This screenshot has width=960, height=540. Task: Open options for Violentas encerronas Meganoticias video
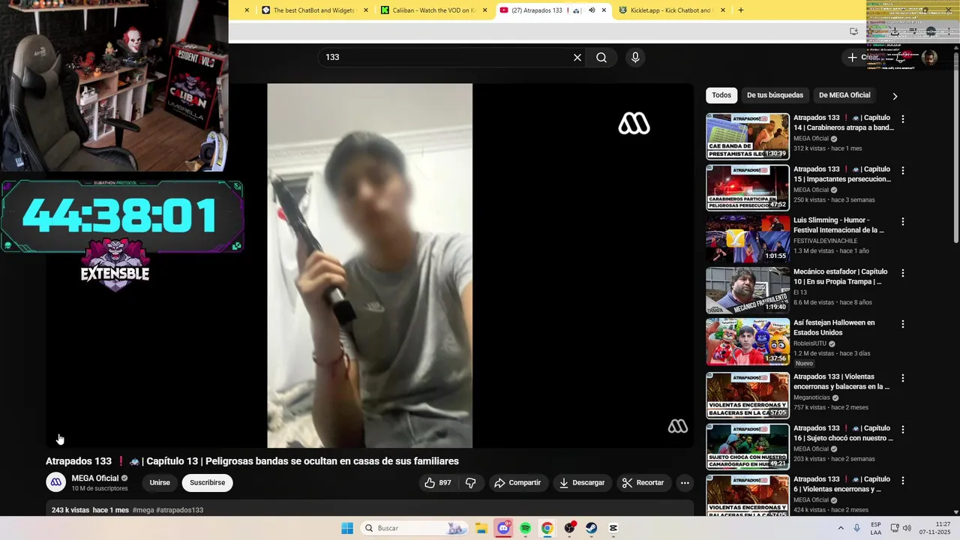pyautogui.click(x=903, y=378)
